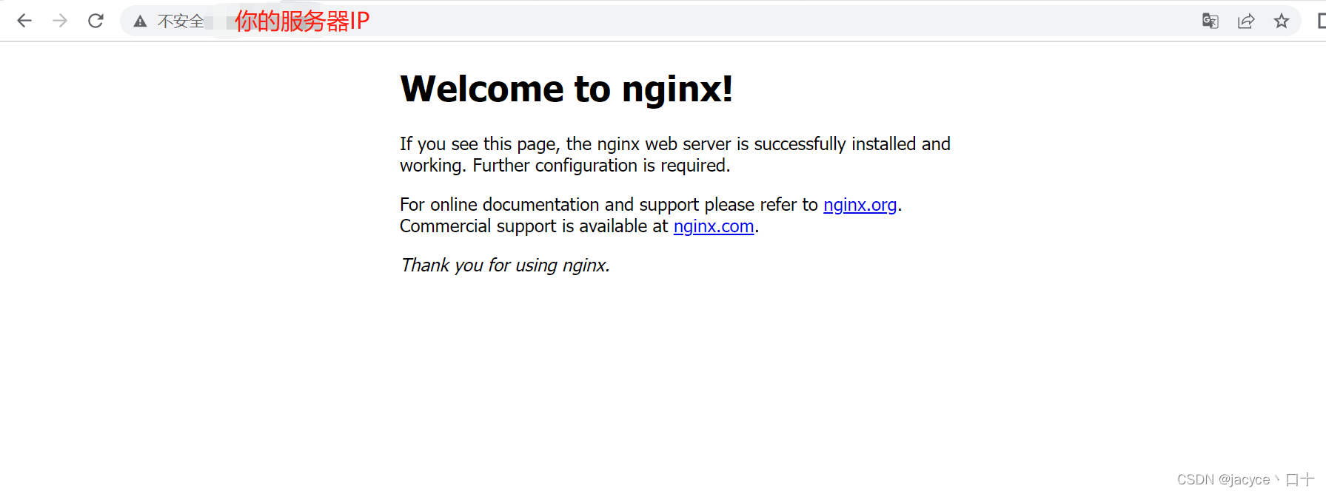Click the address bar URL field

709,21
